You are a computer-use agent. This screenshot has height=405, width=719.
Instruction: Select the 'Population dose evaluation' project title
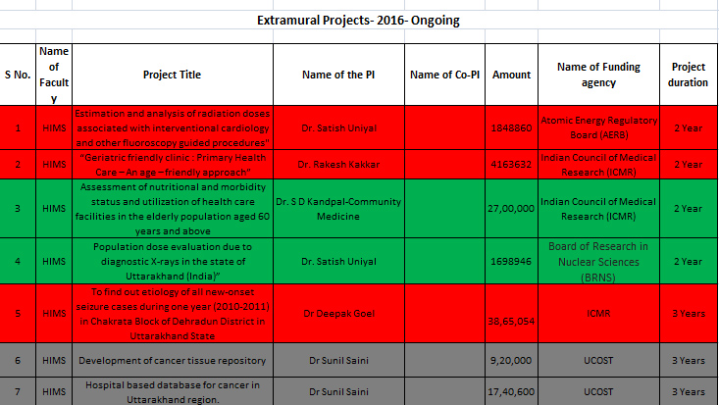[x=173, y=261]
